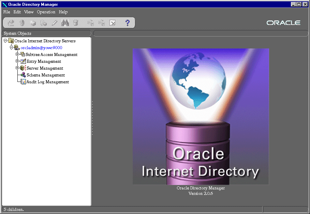
Task: Open the View menu
Action: 29,12
